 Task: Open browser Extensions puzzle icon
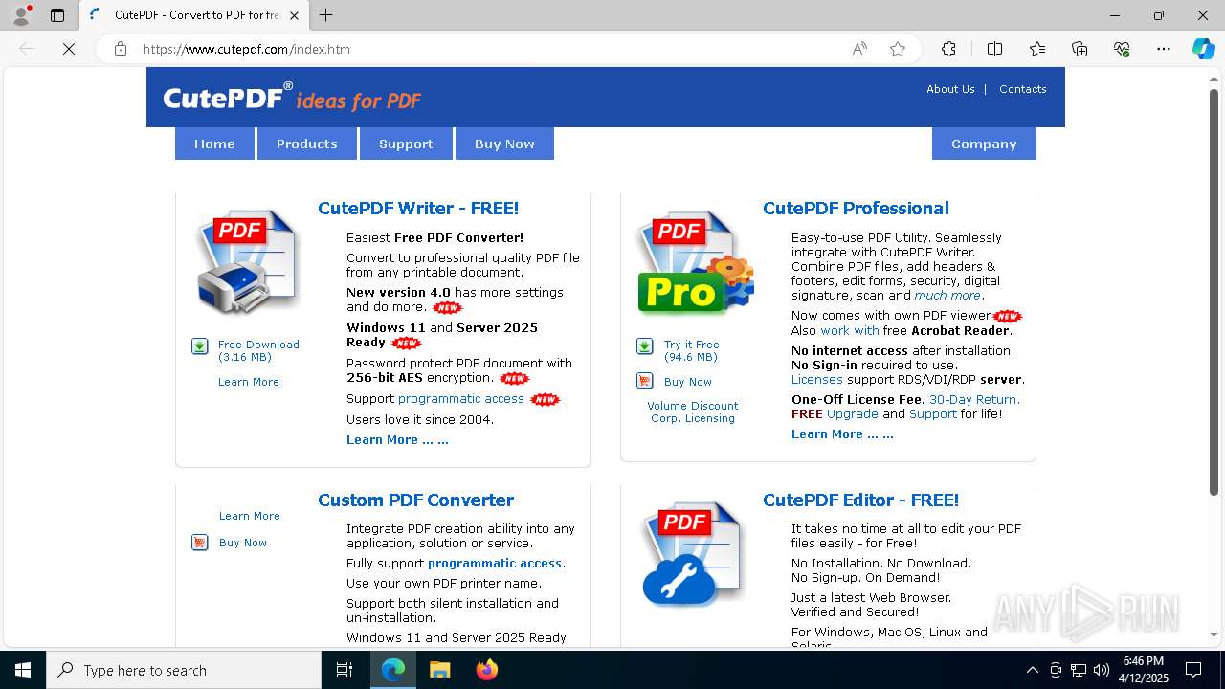pyautogui.click(x=948, y=49)
